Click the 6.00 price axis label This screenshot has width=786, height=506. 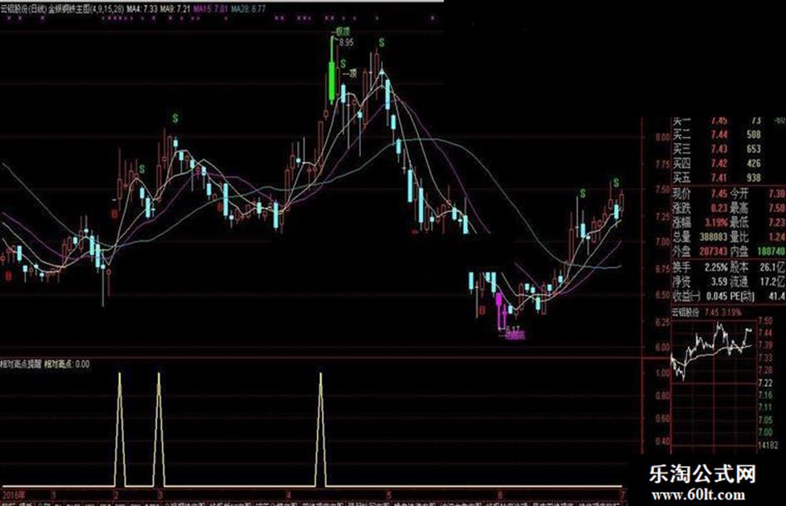[662, 346]
